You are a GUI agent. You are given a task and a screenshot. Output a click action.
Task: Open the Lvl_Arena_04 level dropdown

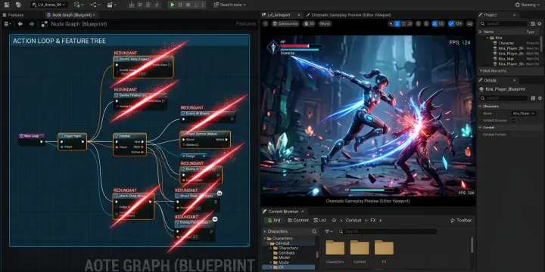pyautogui.click(x=49, y=5)
